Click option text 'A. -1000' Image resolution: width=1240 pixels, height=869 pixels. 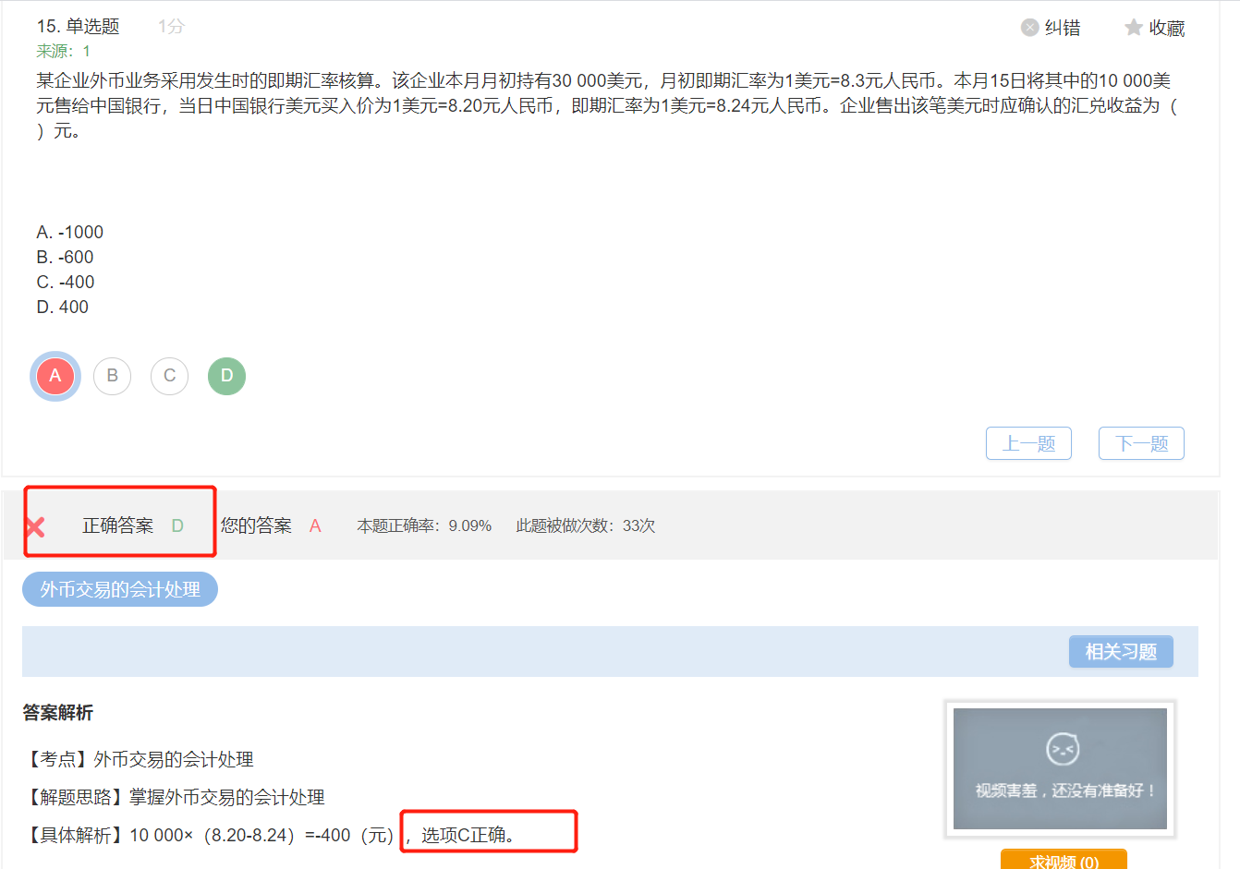(70, 232)
